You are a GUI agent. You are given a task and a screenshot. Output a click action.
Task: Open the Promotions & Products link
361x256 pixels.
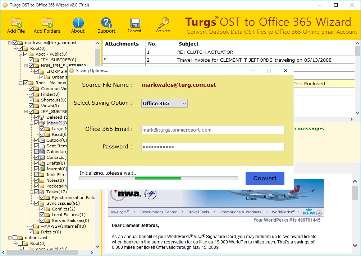click(x=241, y=212)
